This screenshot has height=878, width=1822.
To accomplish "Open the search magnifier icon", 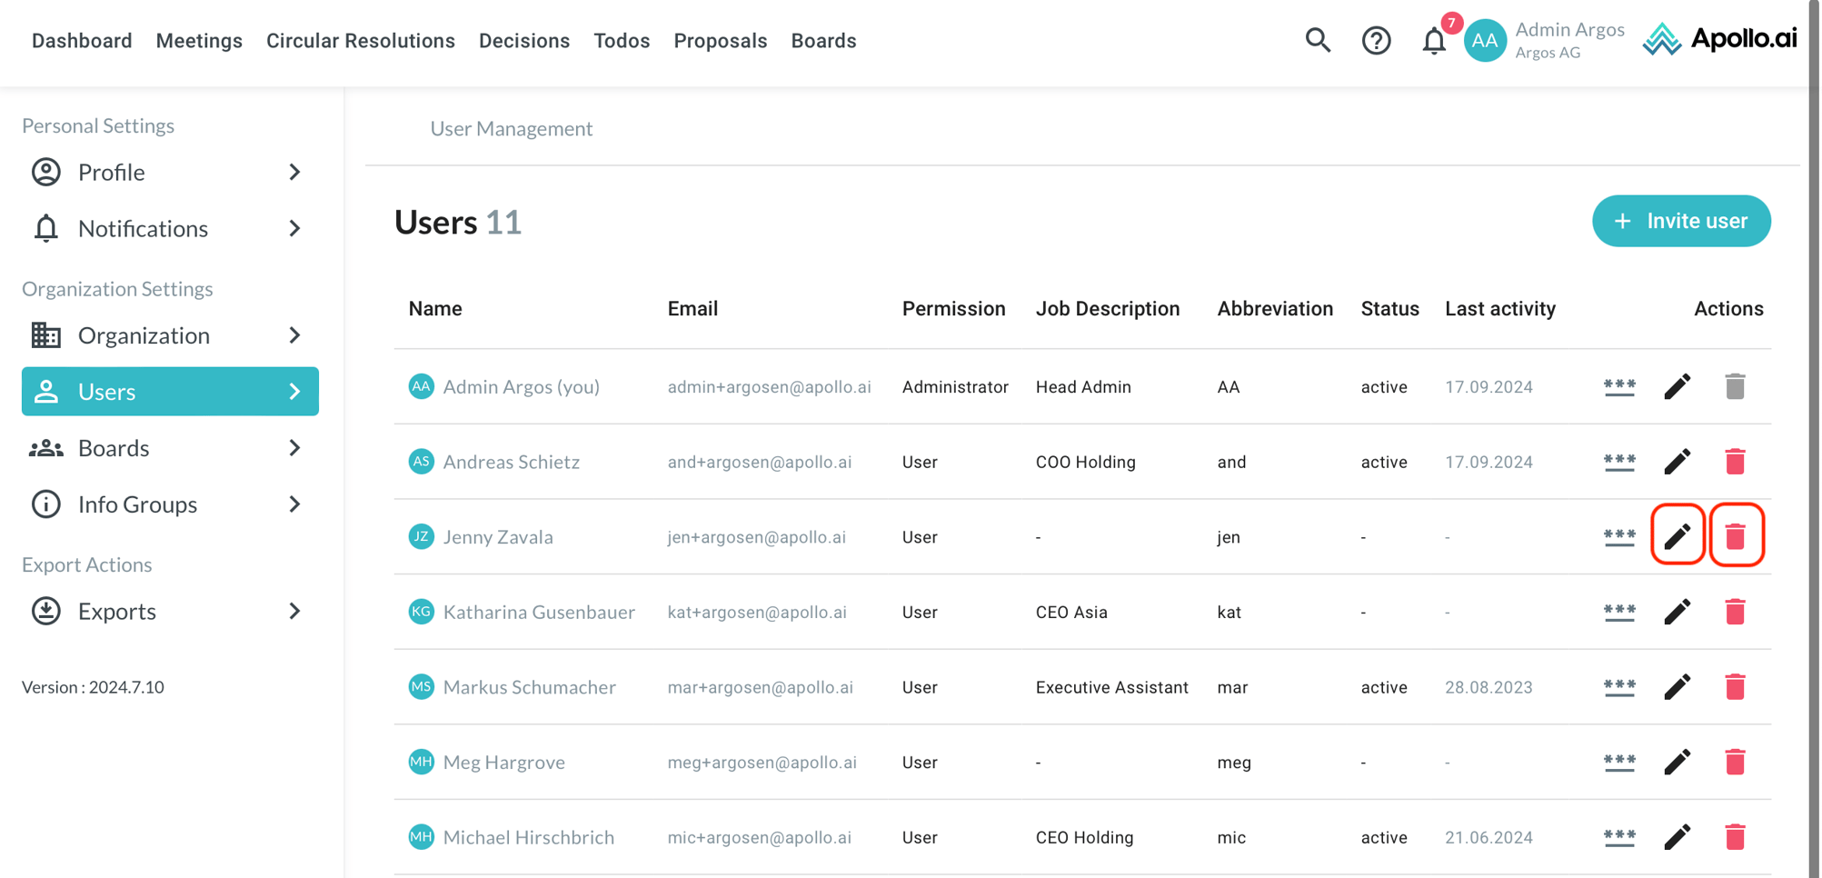I will click(x=1318, y=40).
